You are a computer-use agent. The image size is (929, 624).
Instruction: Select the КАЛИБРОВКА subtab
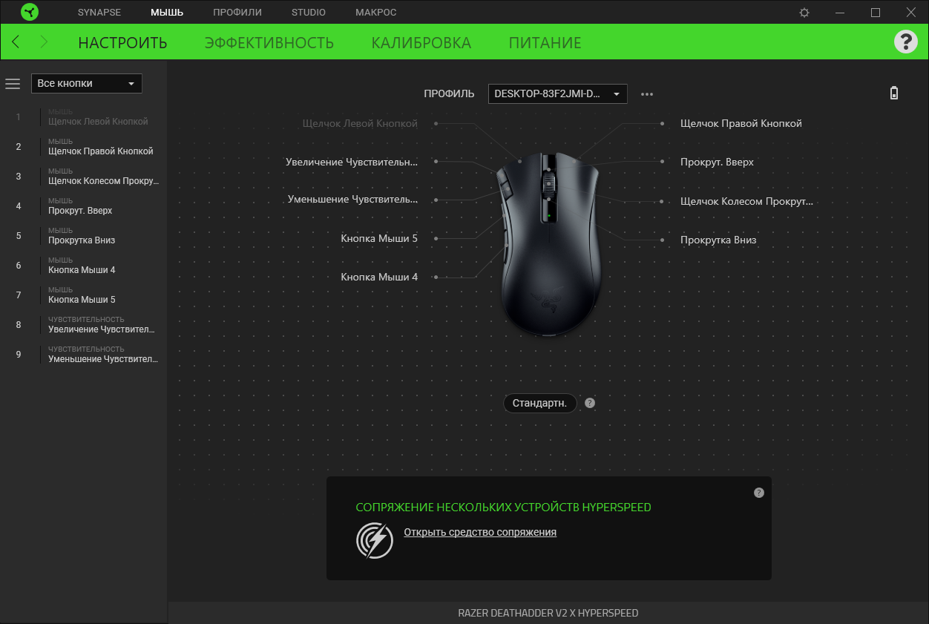tap(421, 43)
